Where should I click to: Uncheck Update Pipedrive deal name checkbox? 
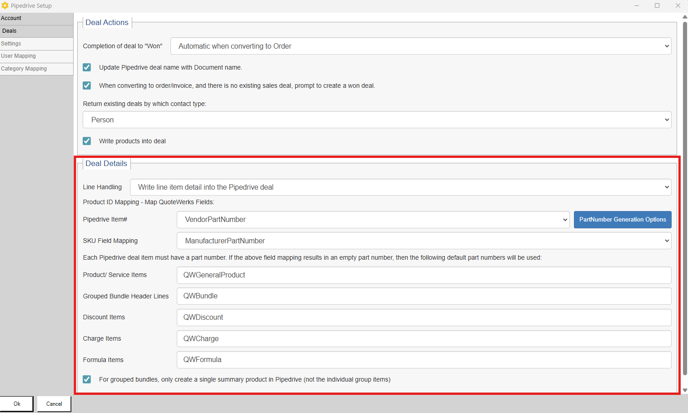[x=87, y=67]
